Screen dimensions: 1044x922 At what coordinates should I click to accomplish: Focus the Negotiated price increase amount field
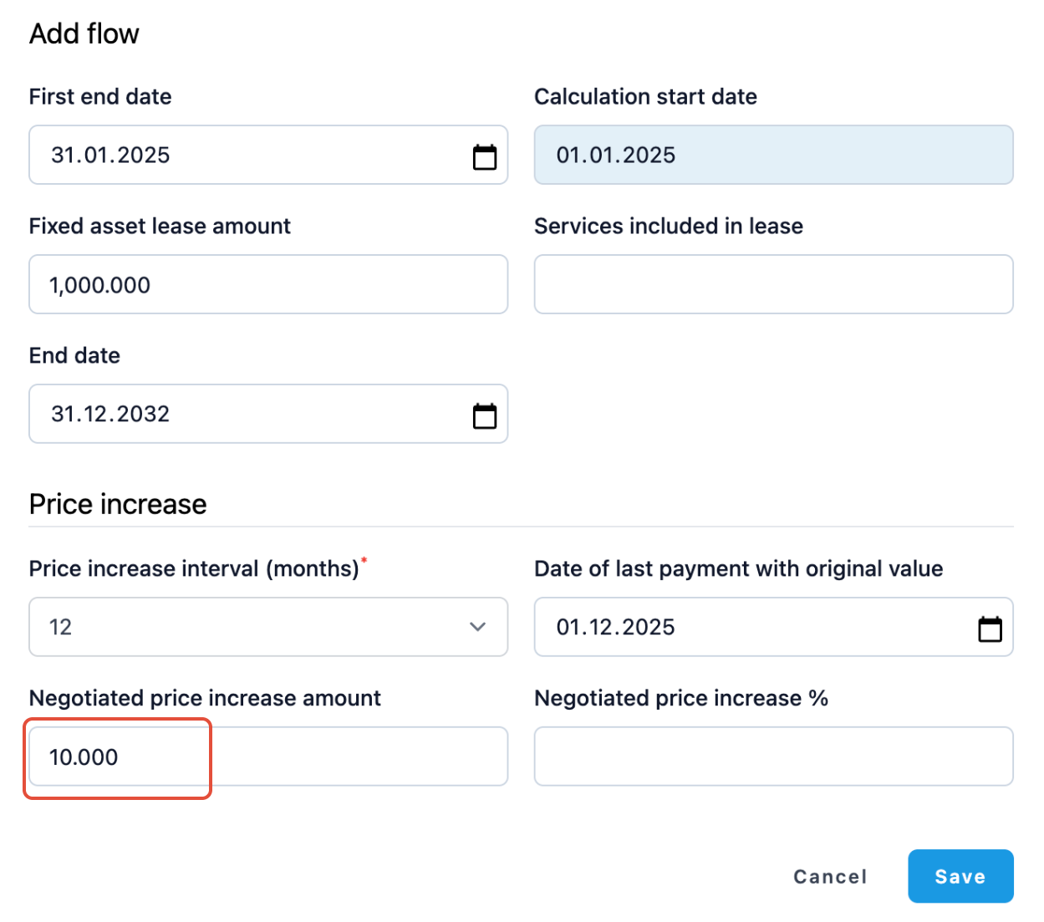click(x=267, y=757)
